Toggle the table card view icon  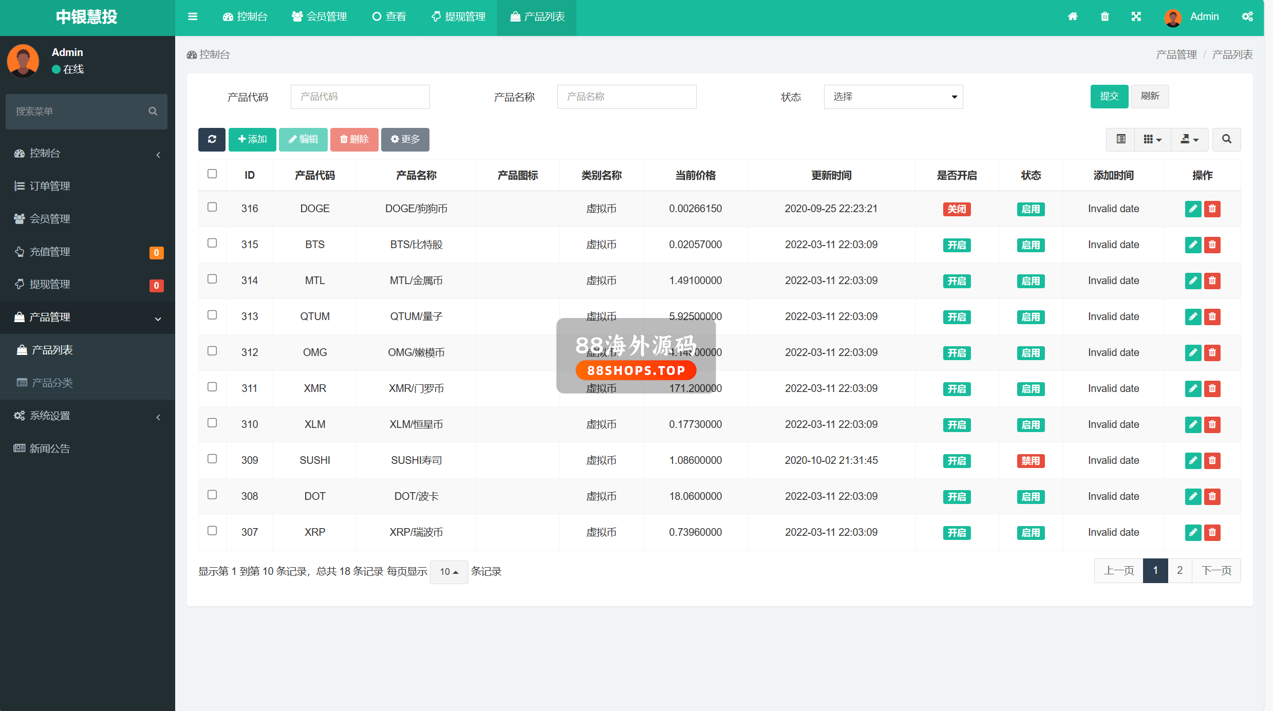coord(1121,139)
